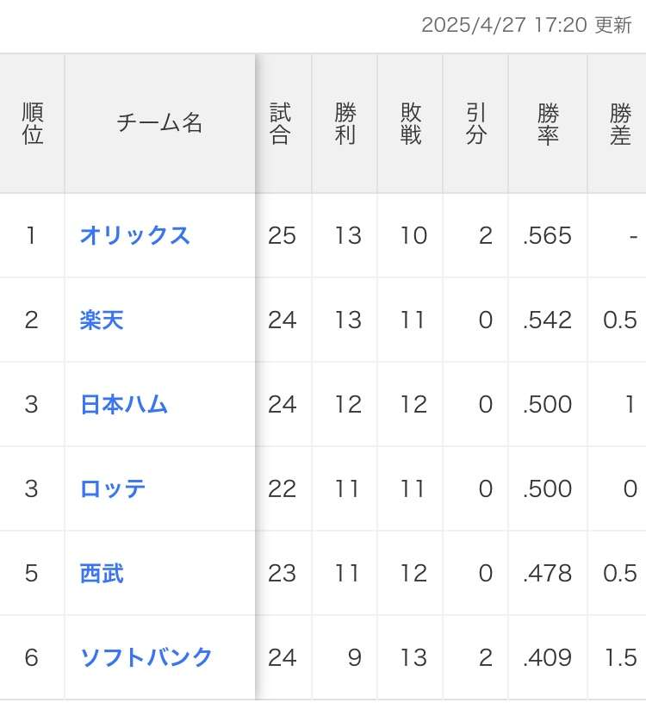Image resolution: width=646 pixels, height=709 pixels.
Task: Click the チーム名 column header
Action: pos(159,122)
